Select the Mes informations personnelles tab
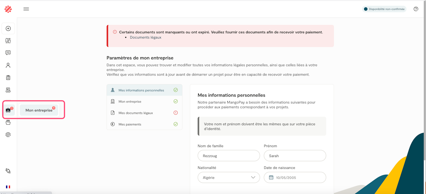 click(144, 90)
